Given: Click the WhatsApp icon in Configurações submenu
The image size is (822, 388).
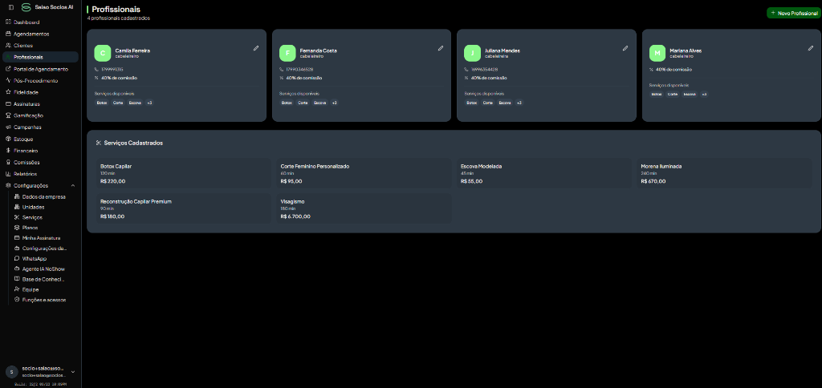Looking at the screenshot, I should coord(17,259).
